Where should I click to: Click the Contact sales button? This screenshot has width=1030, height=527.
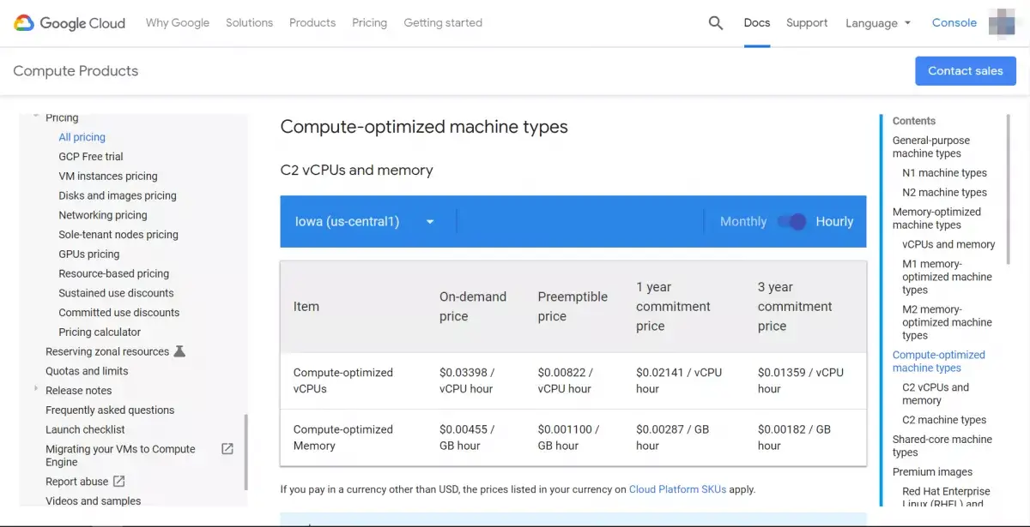966,71
